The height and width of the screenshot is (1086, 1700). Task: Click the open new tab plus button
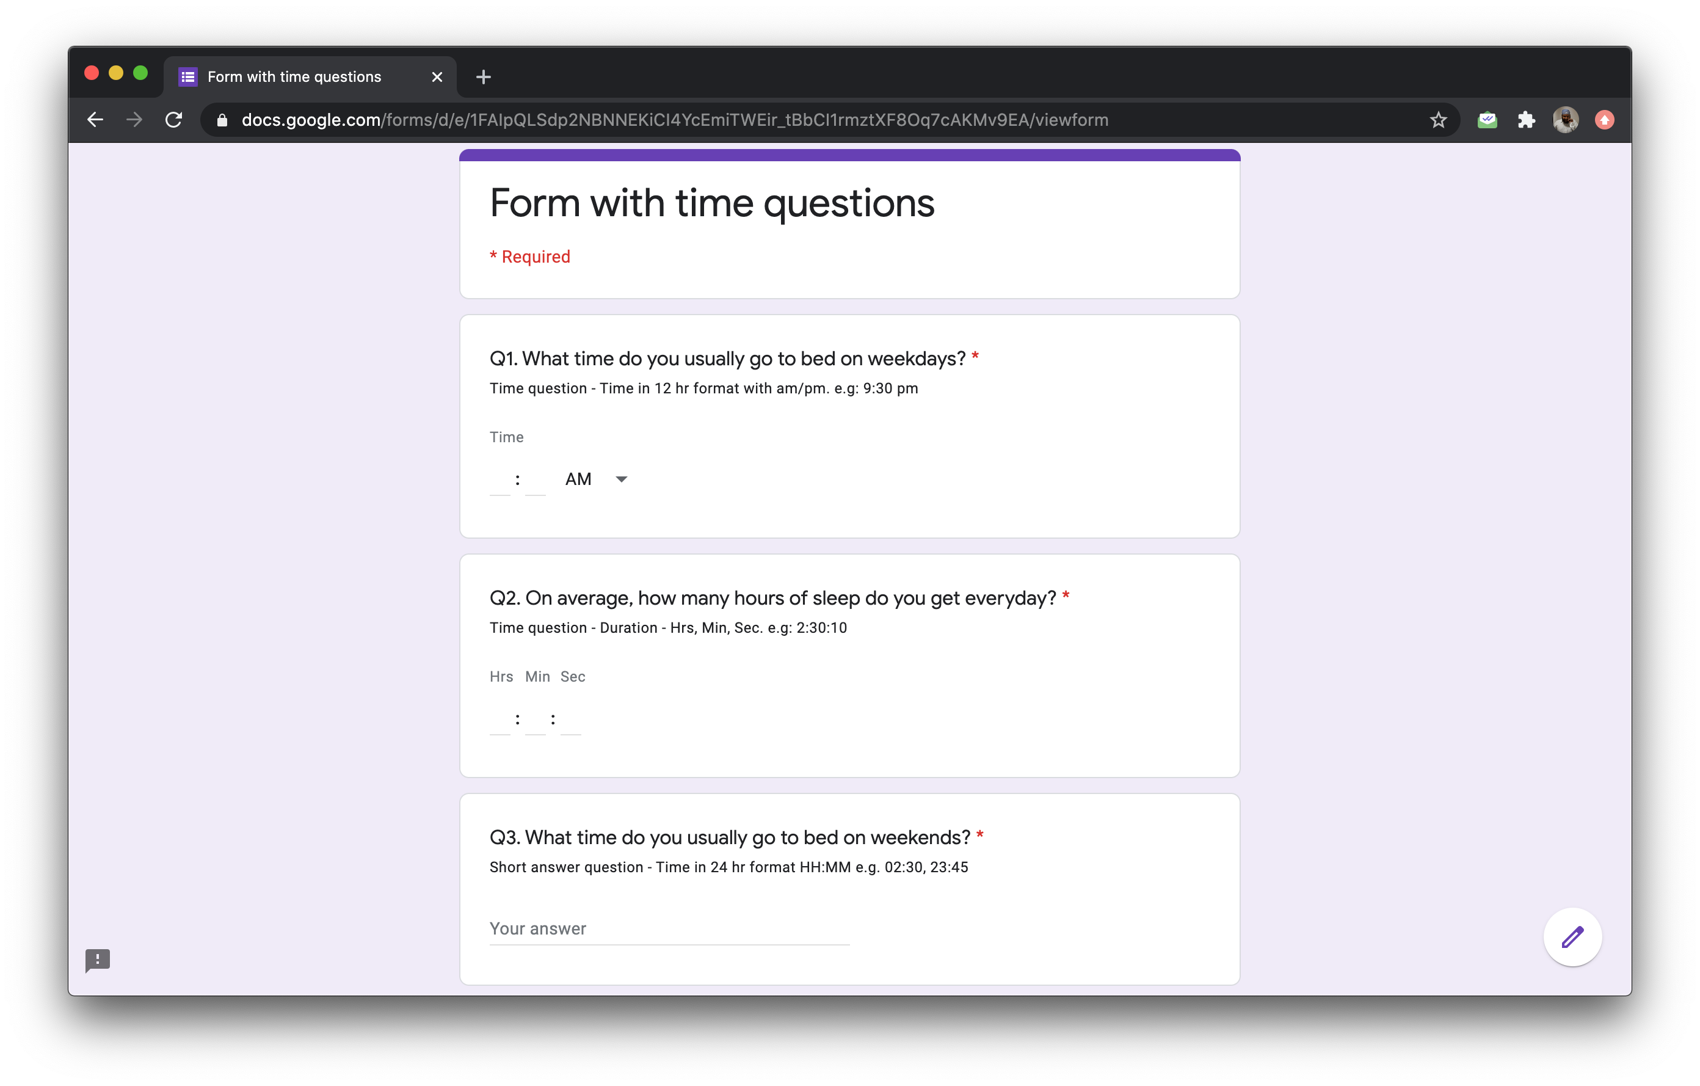(x=483, y=77)
